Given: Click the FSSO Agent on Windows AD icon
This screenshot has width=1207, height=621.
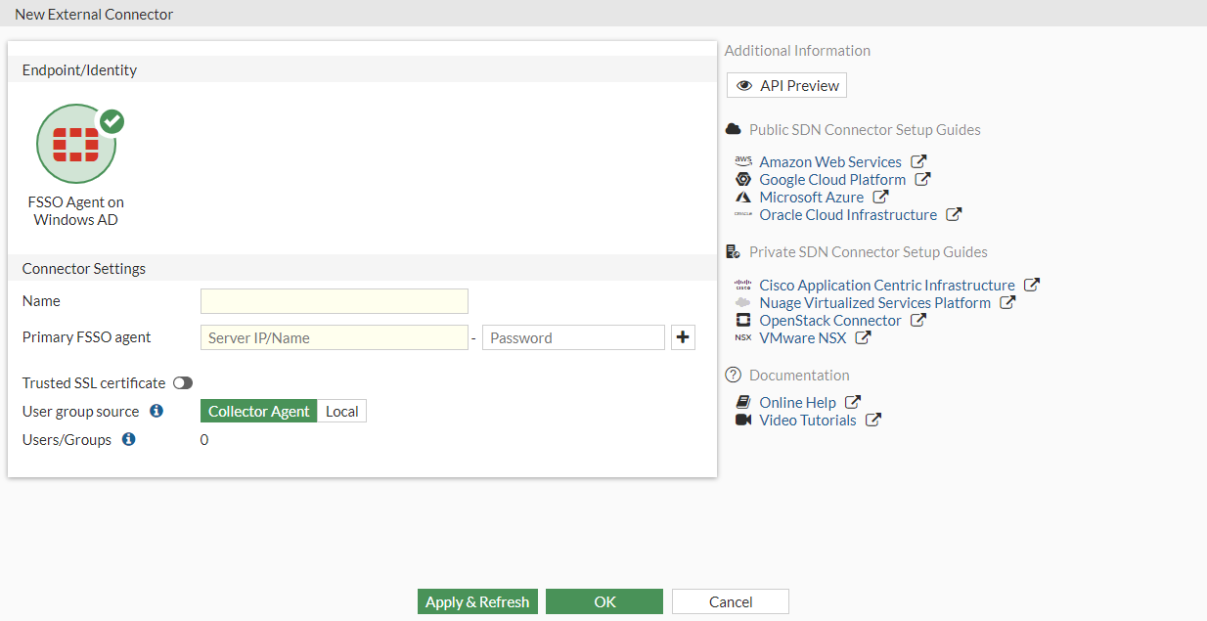Looking at the screenshot, I should pos(76,145).
